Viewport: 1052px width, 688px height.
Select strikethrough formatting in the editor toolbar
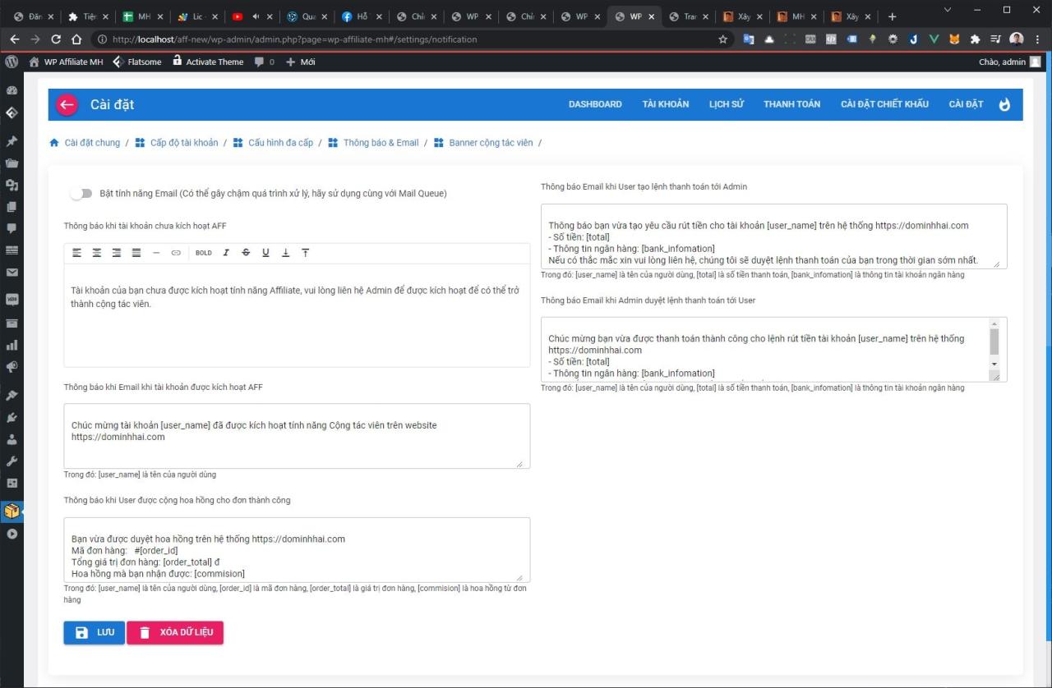pos(246,252)
